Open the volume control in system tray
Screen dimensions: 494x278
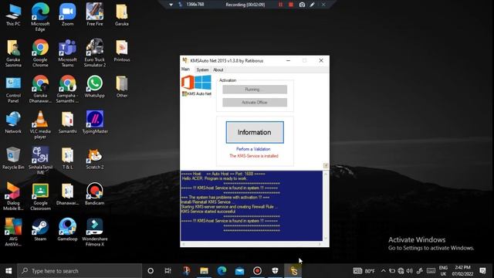pos(410,271)
